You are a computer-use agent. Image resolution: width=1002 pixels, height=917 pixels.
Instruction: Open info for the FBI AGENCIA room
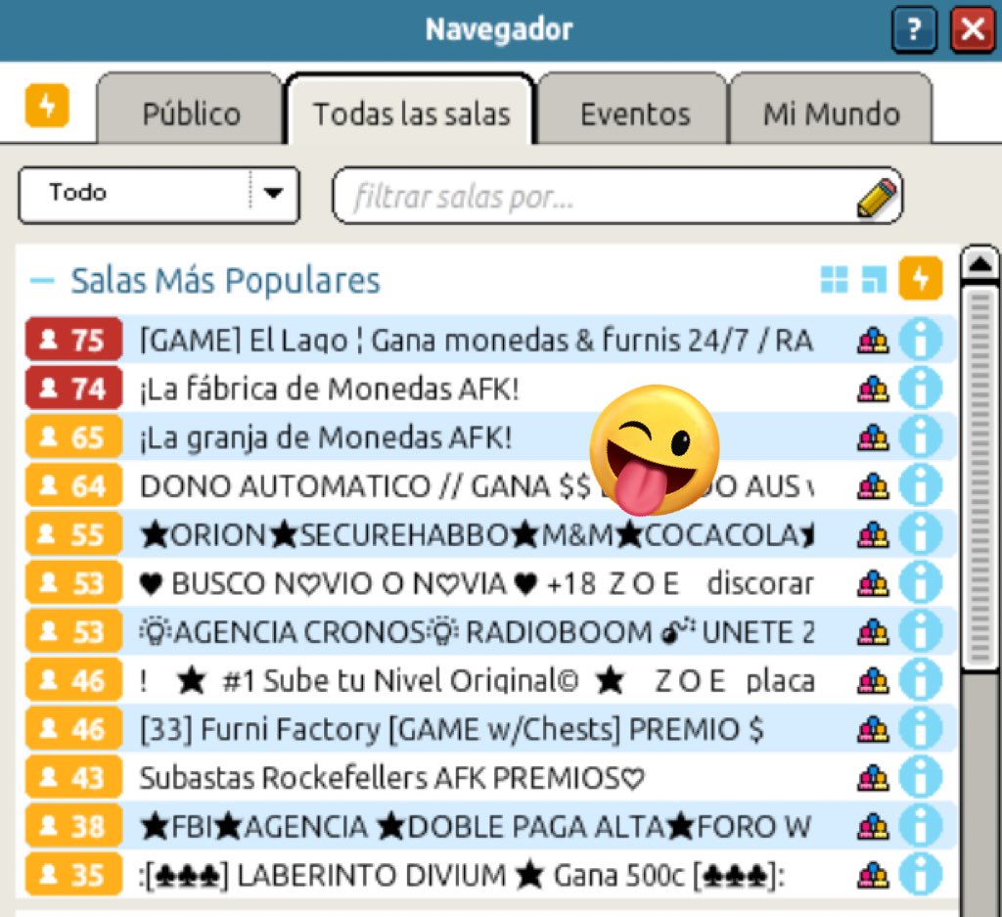click(920, 826)
